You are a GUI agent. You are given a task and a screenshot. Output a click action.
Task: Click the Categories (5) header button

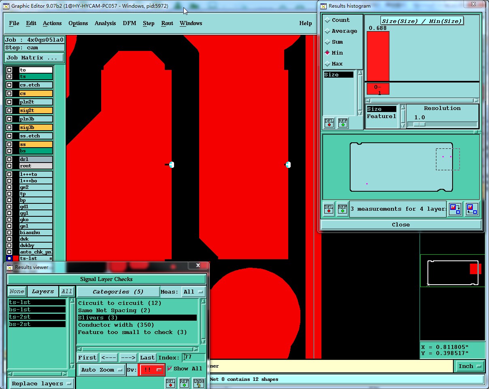point(118,292)
